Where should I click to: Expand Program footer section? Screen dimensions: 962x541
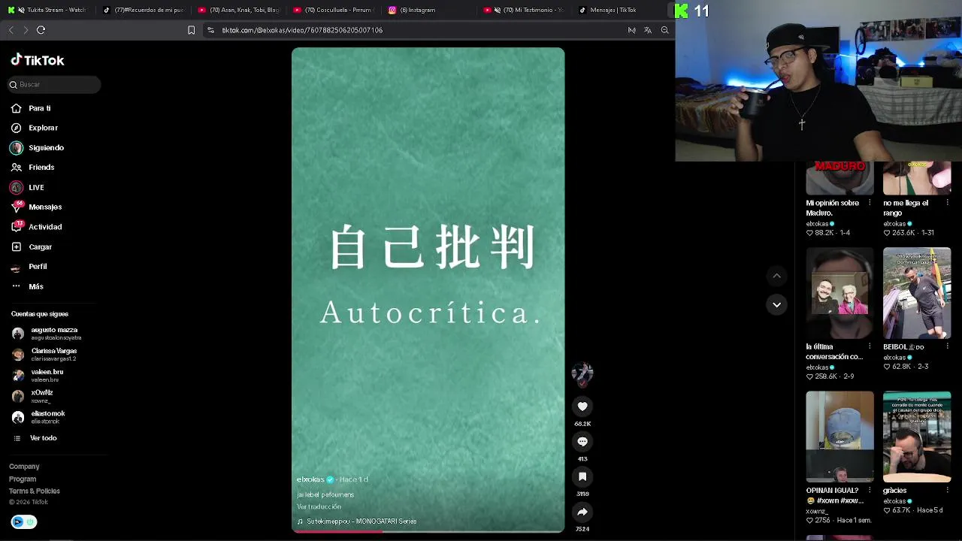click(x=23, y=479)
